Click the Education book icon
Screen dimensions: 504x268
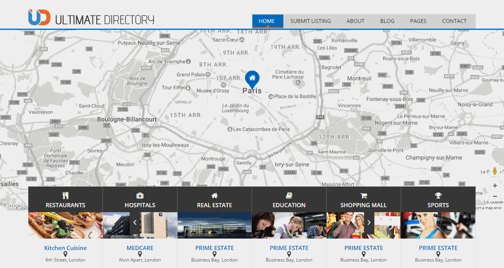click(289, 196)
